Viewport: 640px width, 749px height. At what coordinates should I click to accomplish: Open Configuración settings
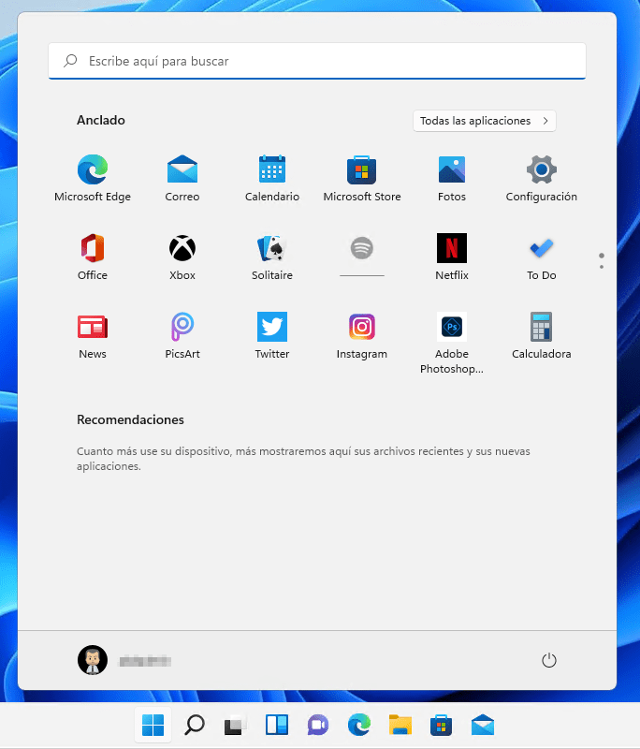pos(541,178)
